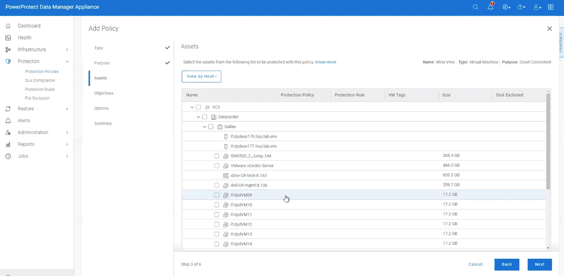This screenshot has height=276, width=564.
Task: Click the Reports chart icon
Action: (8, 144)
